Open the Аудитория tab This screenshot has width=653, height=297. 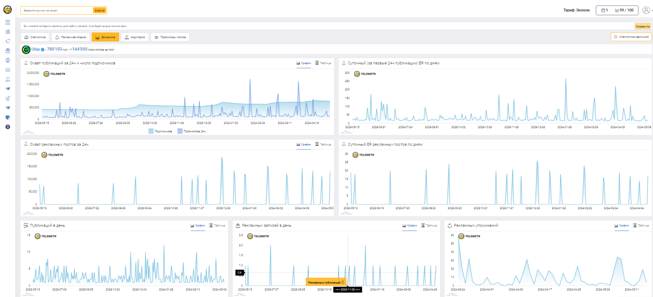tap(135, 37)
